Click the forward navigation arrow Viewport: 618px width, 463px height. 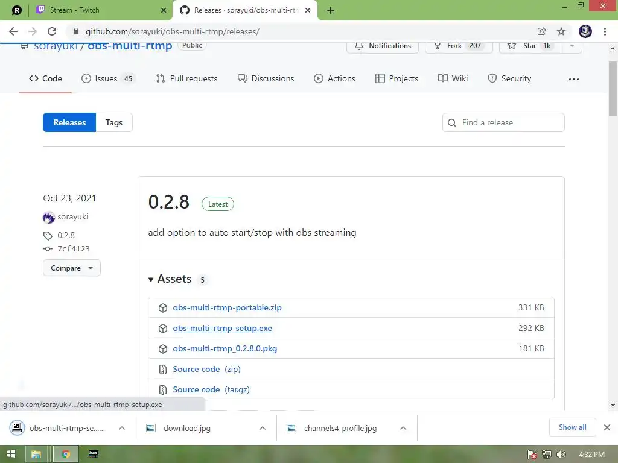(33, 31)
